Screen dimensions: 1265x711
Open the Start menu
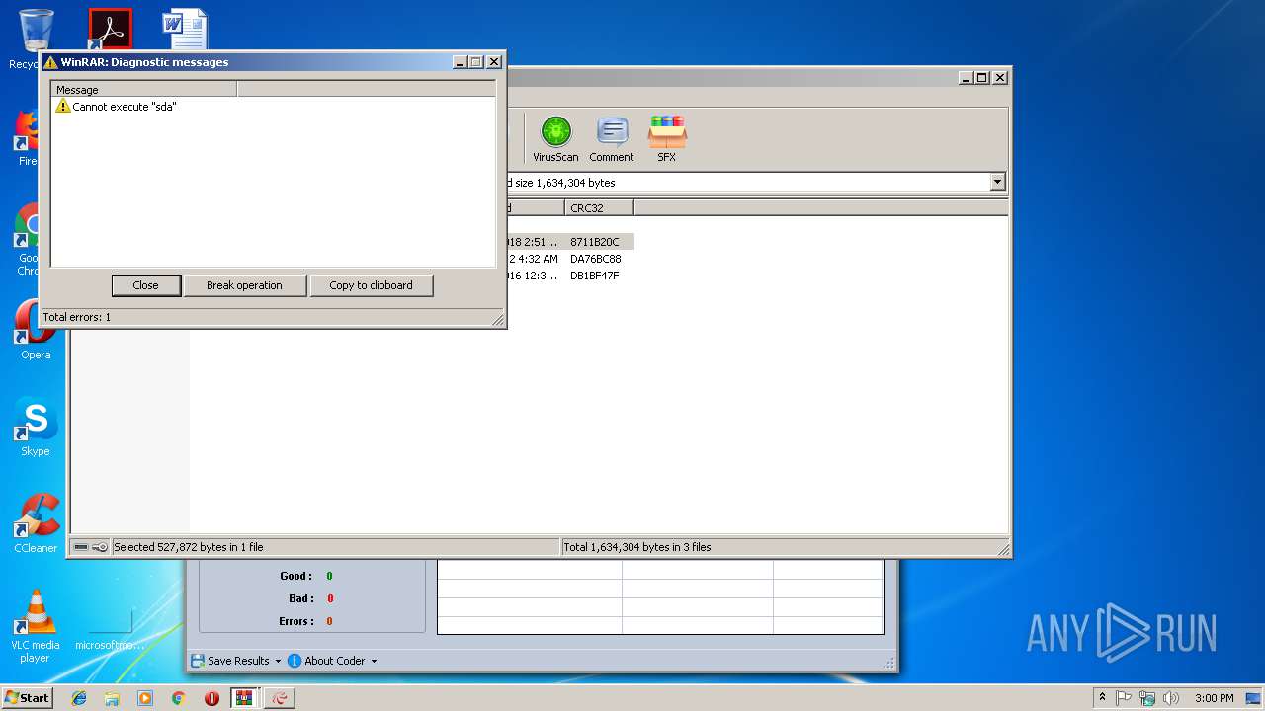[27, 698]
